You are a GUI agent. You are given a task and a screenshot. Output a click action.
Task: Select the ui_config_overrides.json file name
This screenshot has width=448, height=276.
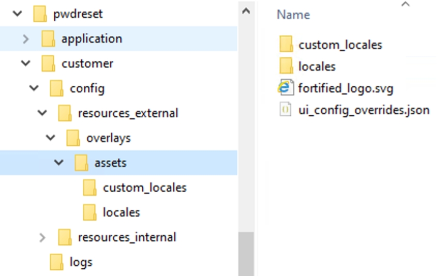pyautogui.click(x=364, y=110)
